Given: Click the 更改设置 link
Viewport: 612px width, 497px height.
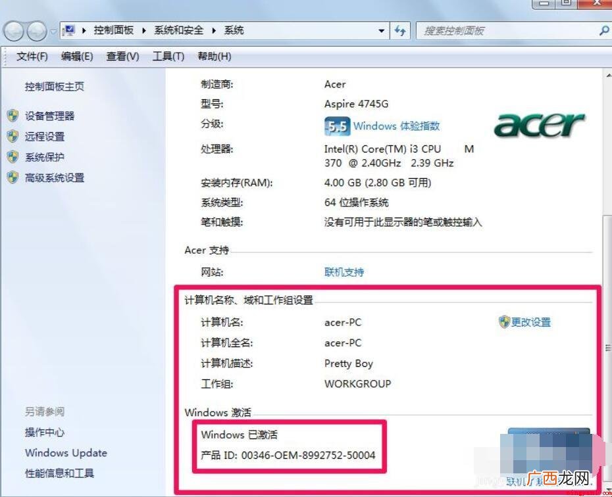Looking at the screenshot, I should [x=531, y=322].
